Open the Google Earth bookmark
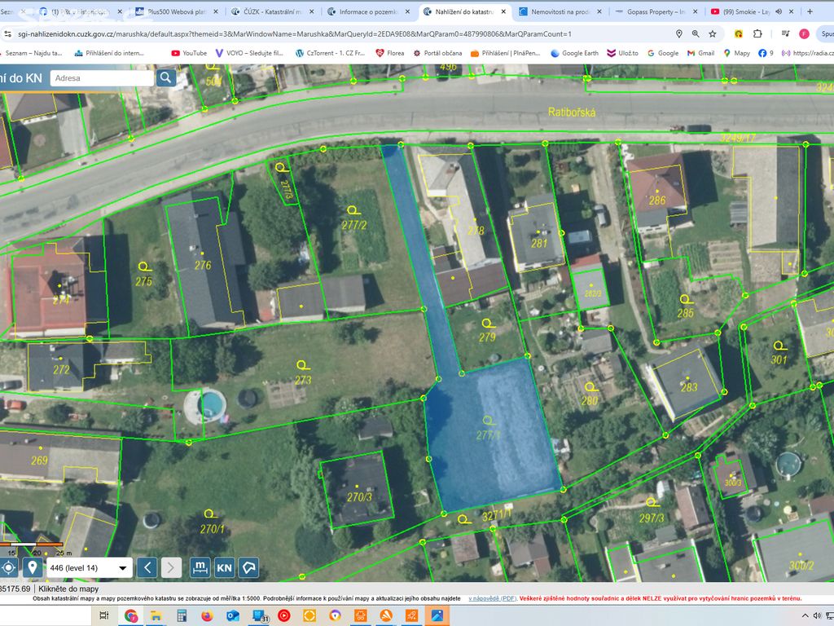834x626 pixels. click(x=574, y=53)
